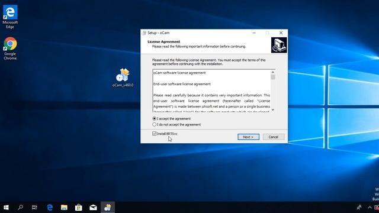
Task: Click the setup wizard icon in the title bar
Action: click(144, 33)
